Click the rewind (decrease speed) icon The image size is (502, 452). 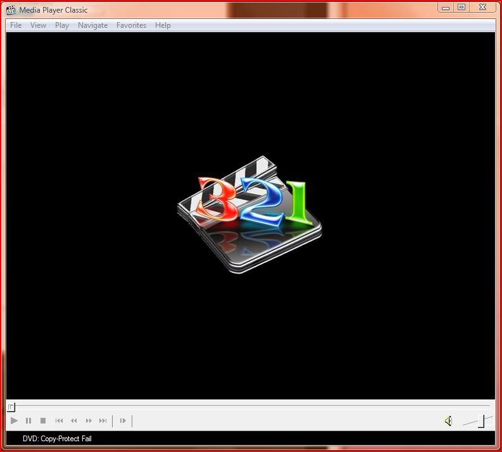click(73, 420)
